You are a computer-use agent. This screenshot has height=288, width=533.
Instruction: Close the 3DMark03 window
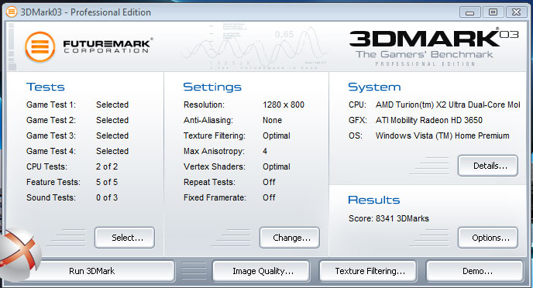[x=516, y=12]
